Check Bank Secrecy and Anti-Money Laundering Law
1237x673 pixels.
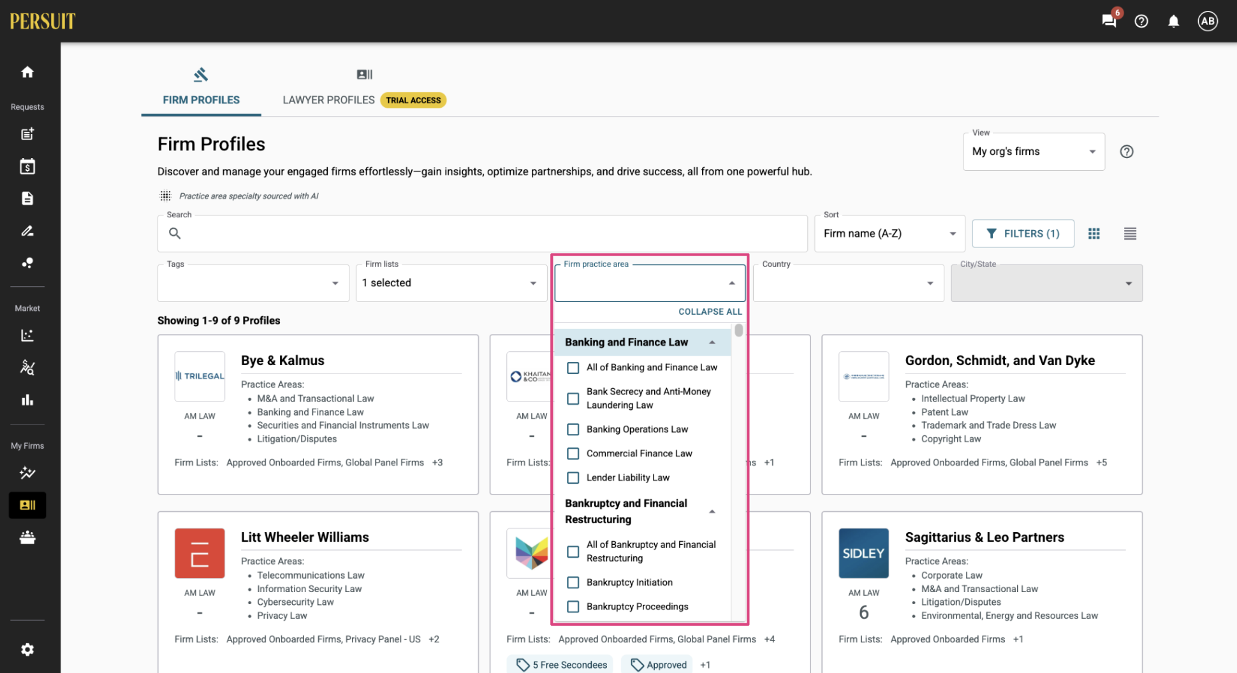click(x=573, y=398)
